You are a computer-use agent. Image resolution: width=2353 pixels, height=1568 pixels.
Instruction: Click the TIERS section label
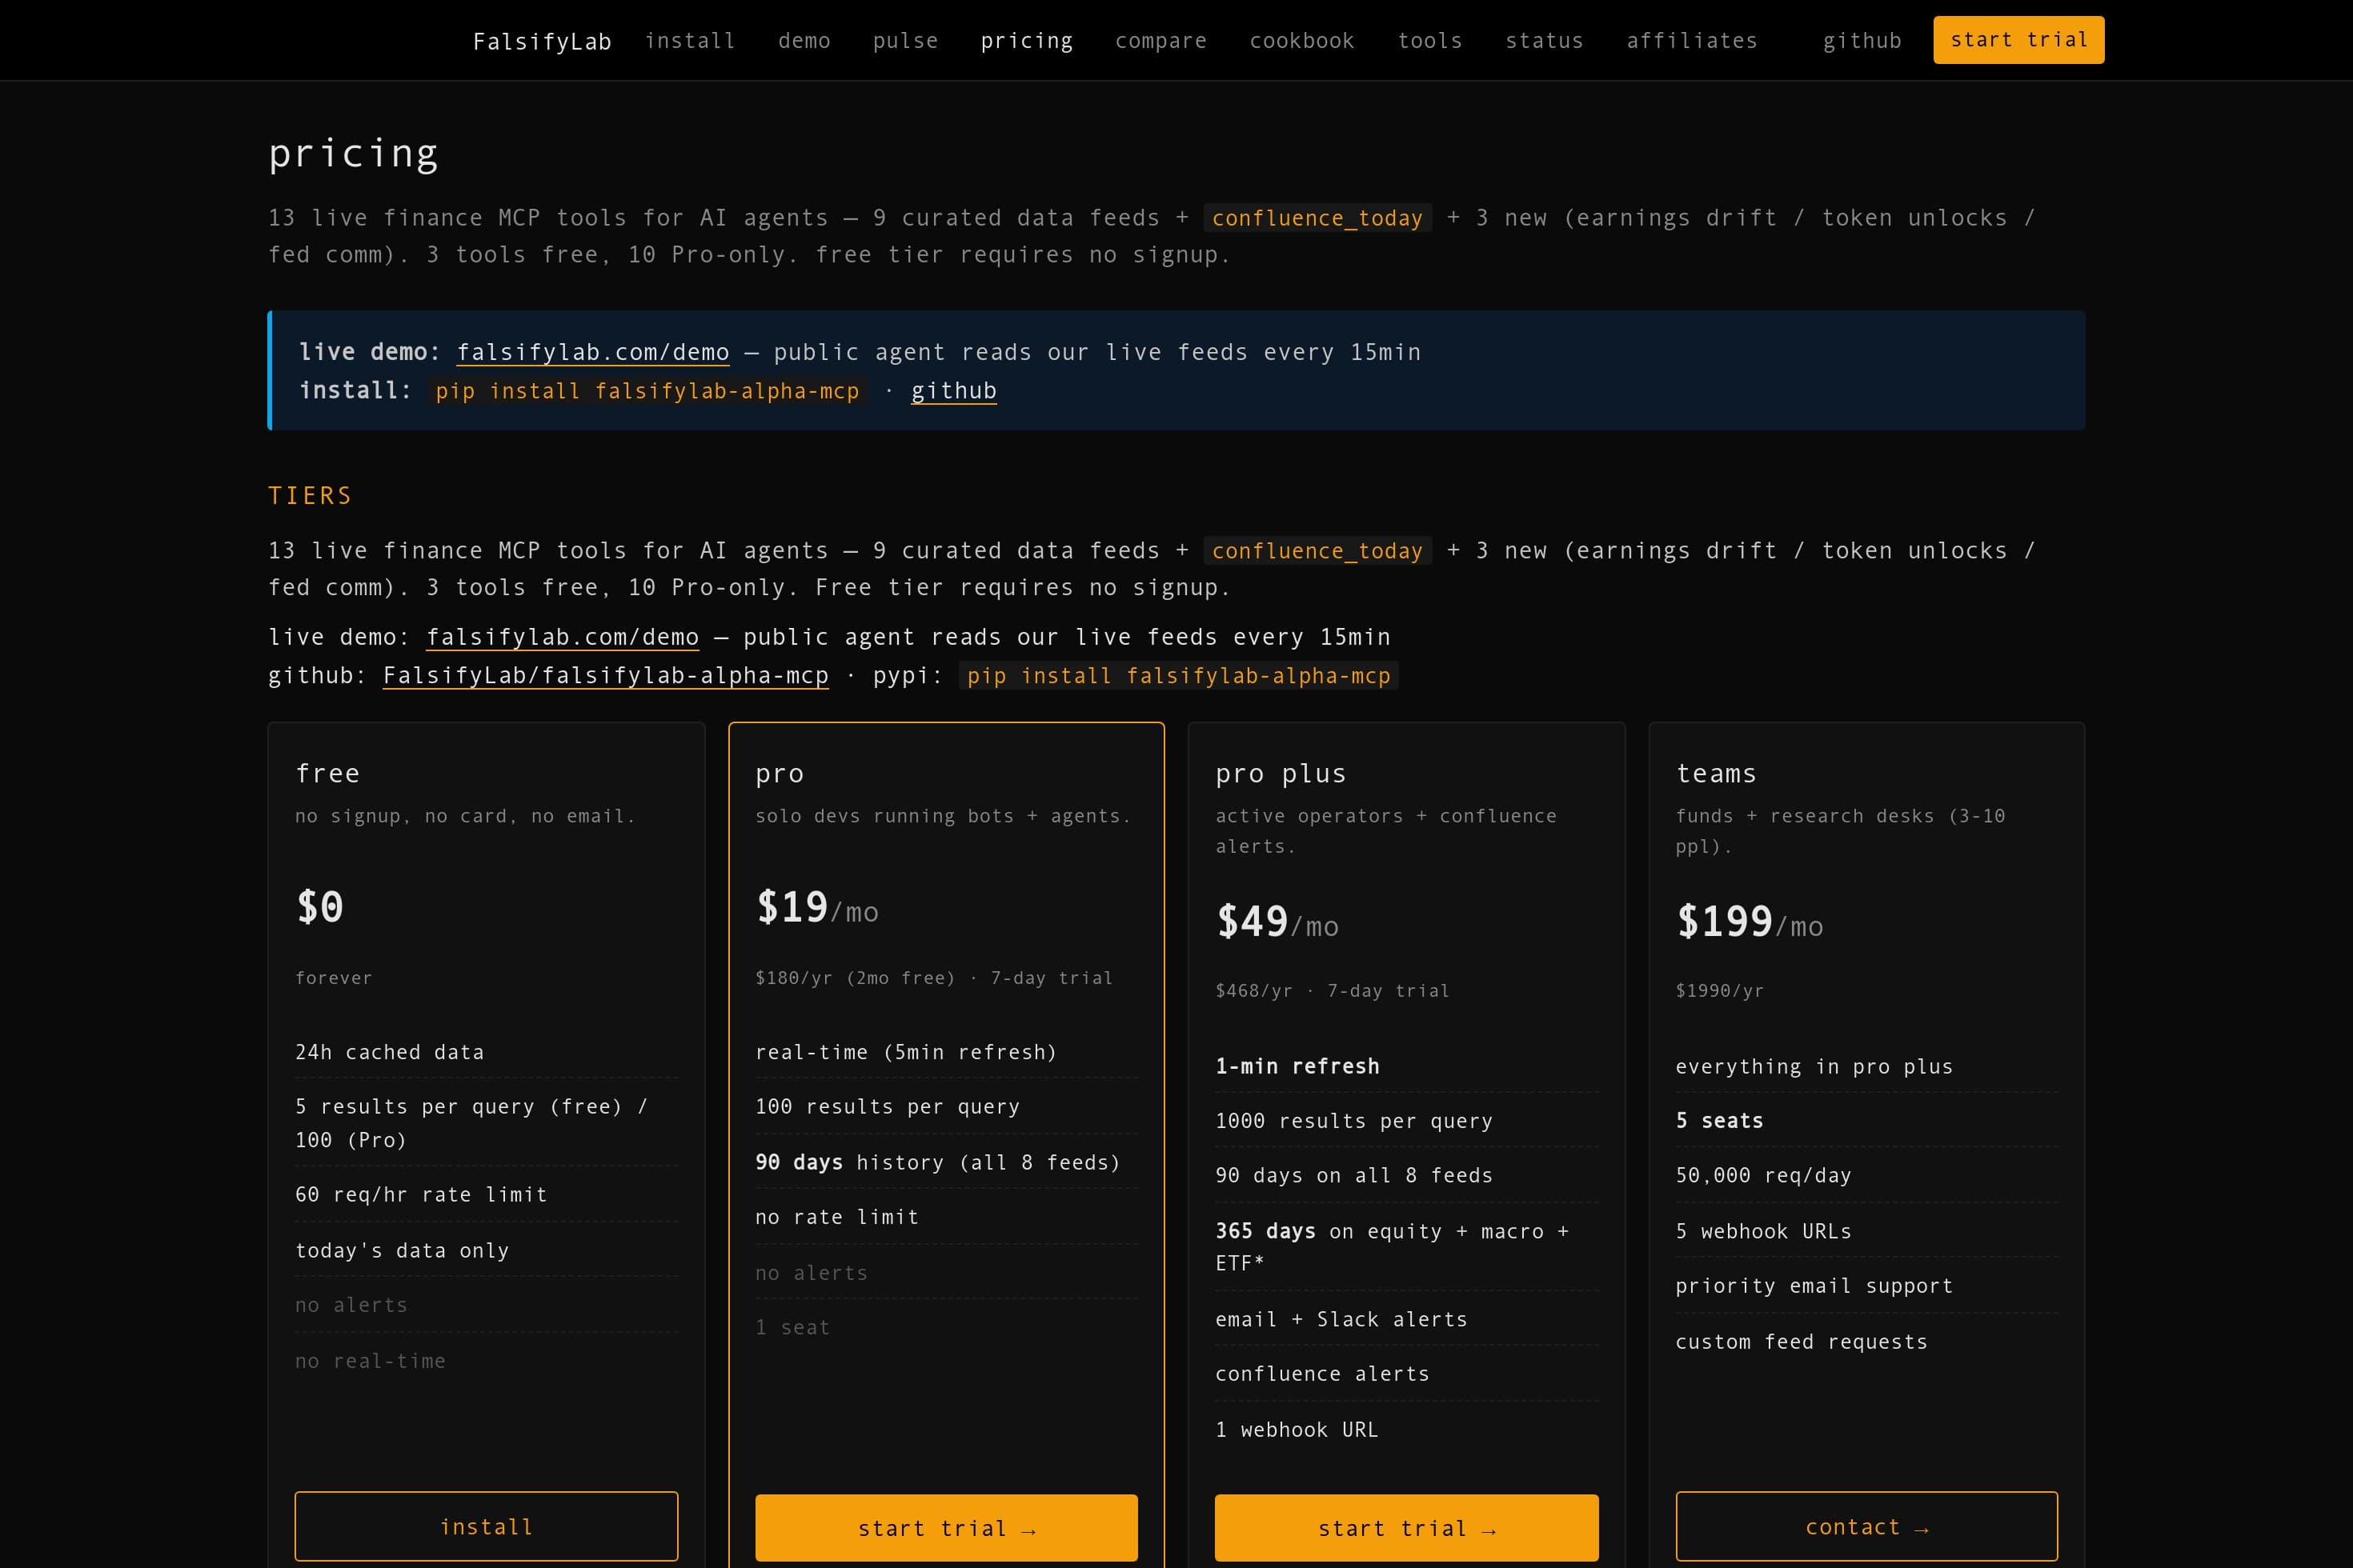click(311, 496)
